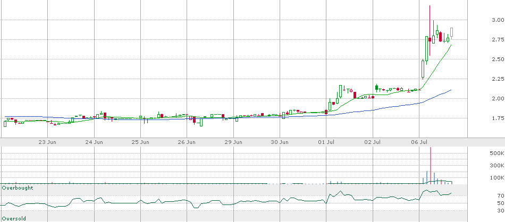Viewport: 505px width, 222px height.
Task: Click the Oversold label
Action: 14,218
